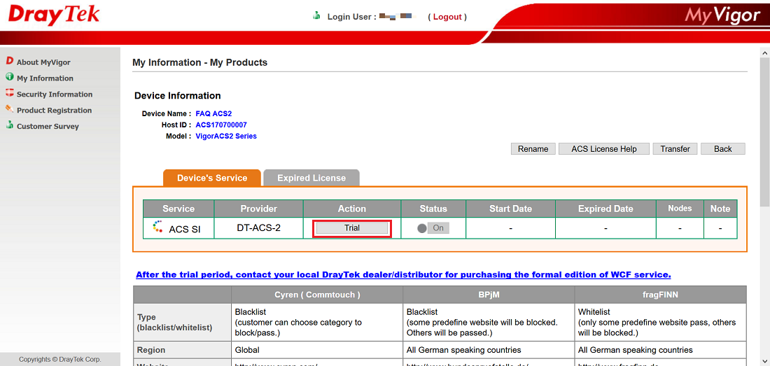Click the Device Information heading

pos(178,96)
